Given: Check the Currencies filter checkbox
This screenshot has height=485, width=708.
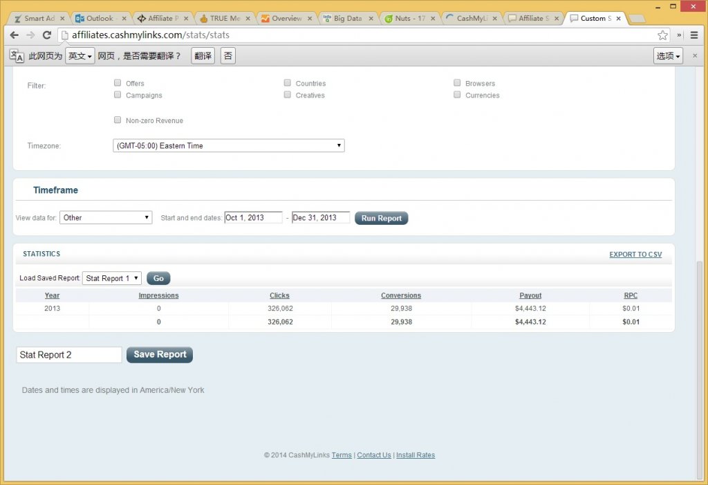Looking at the screenshot, I should 457,95.
